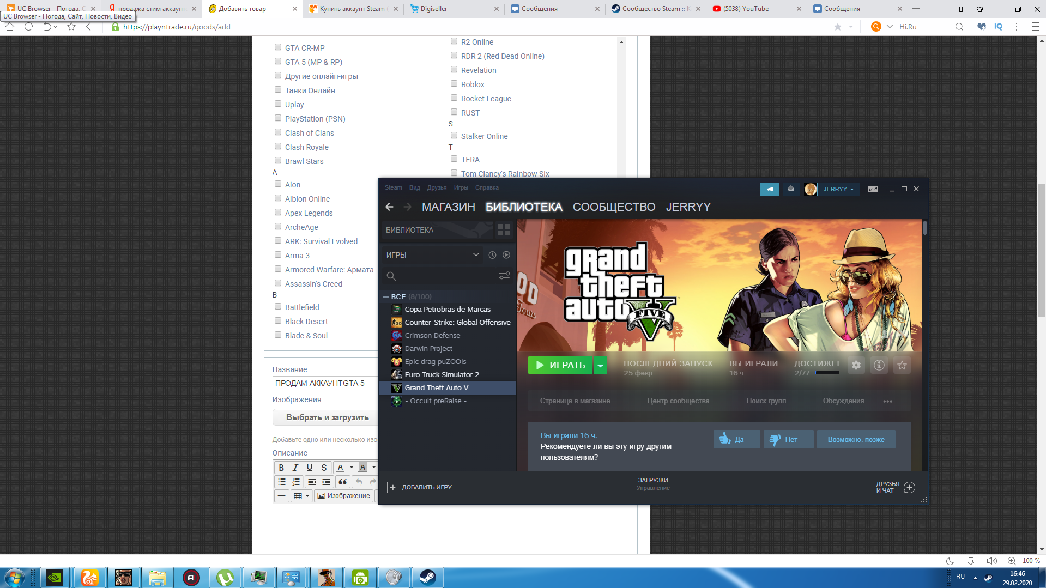Open more GTA V links ellipsis menu

[888, 401]
